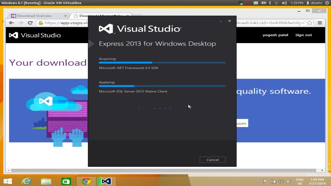Close the Visual Studio installer dialog
331x186 pixels.
tap(229, 21)
